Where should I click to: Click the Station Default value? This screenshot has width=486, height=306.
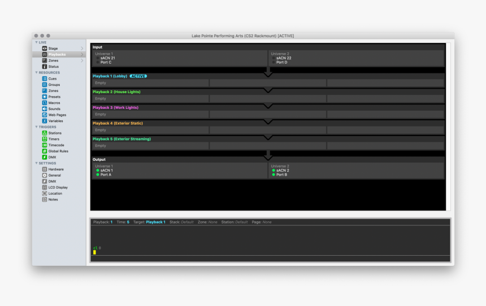[x=241, y=222]
